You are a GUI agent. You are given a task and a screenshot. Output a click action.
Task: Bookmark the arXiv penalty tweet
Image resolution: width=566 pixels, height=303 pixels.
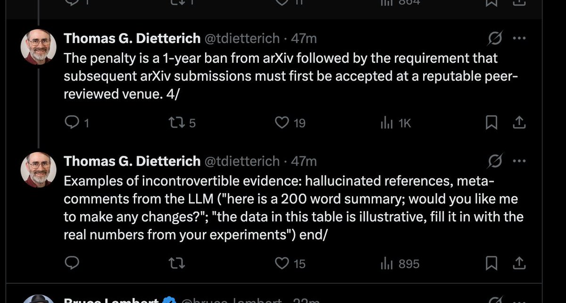tap(491, 123)
